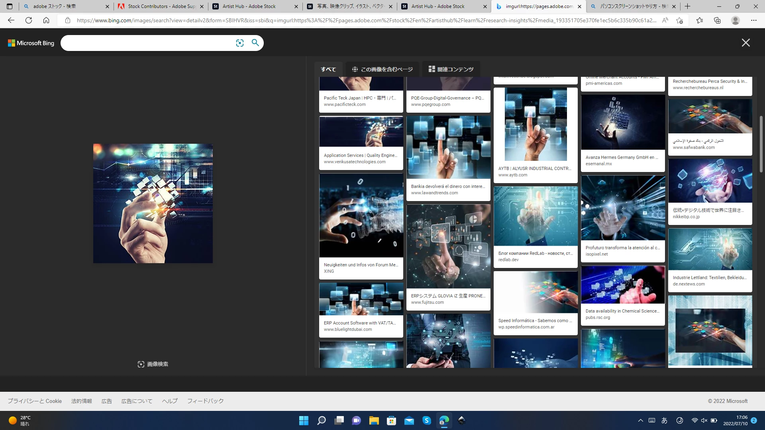Open a new browser tab with plus

(x=687, y=6)
